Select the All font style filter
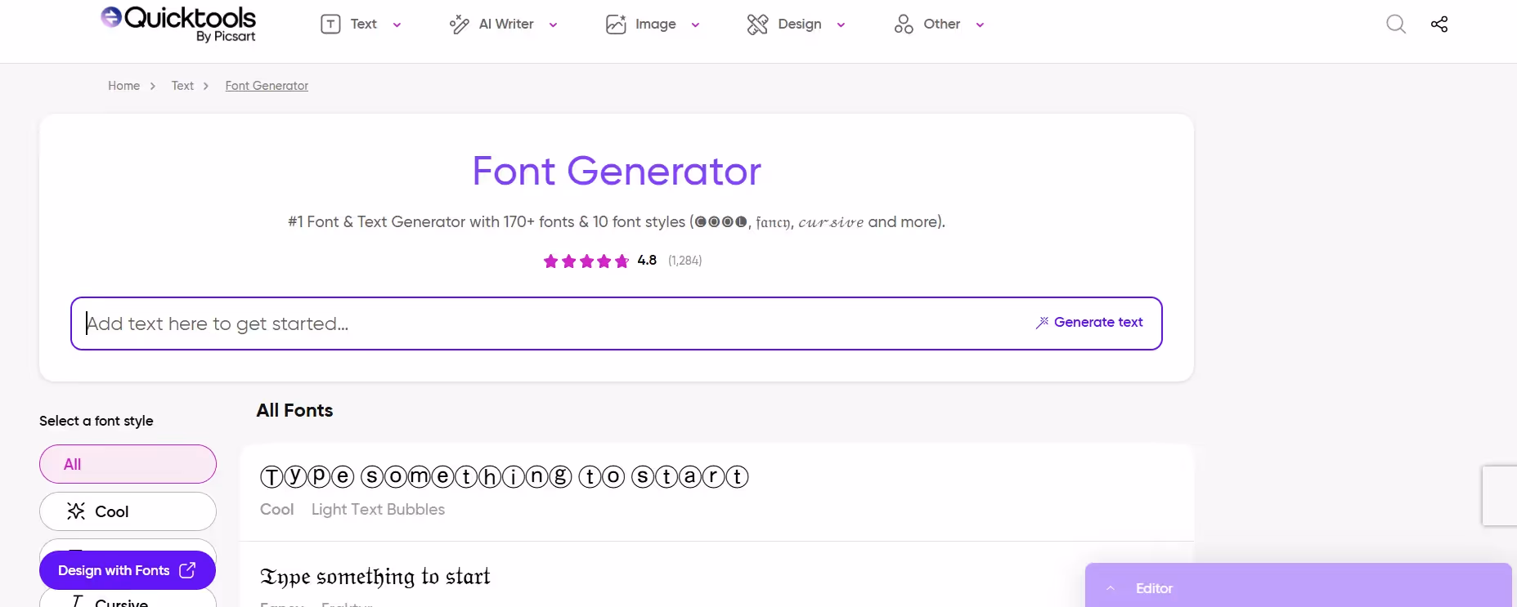The image size is (1517, 607). pos(128,464)
